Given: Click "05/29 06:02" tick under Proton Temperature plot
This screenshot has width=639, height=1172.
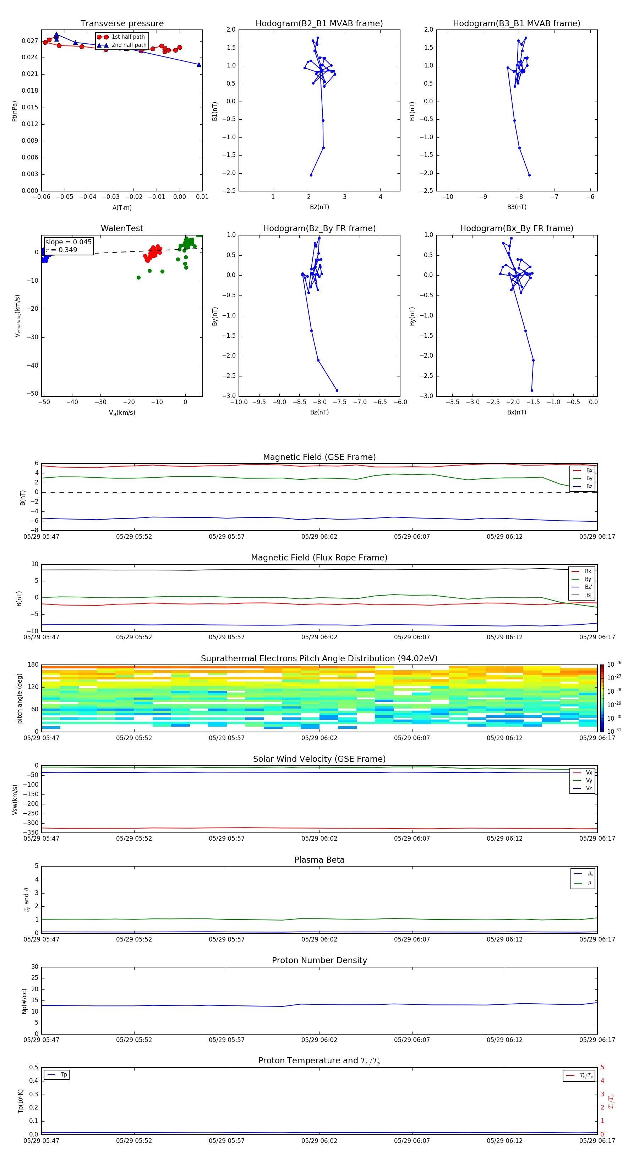Looking at the screenshot, I should point(319,1141).
